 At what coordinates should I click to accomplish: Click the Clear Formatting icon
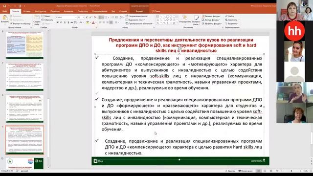coord(95,18)
